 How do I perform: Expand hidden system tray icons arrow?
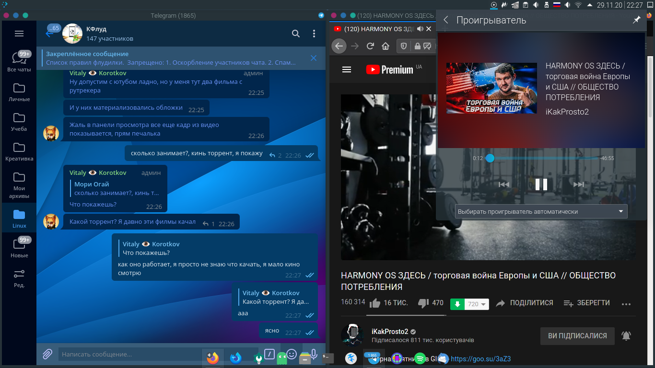coord(590,5)
